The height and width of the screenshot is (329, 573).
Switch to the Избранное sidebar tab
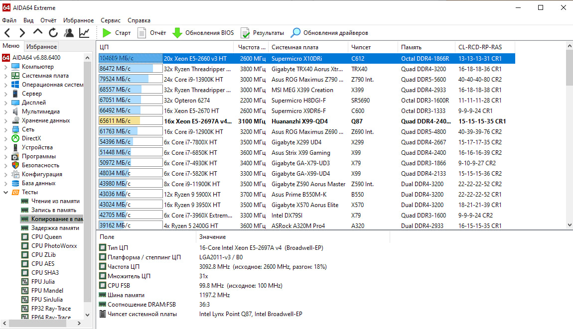point(42,47)
